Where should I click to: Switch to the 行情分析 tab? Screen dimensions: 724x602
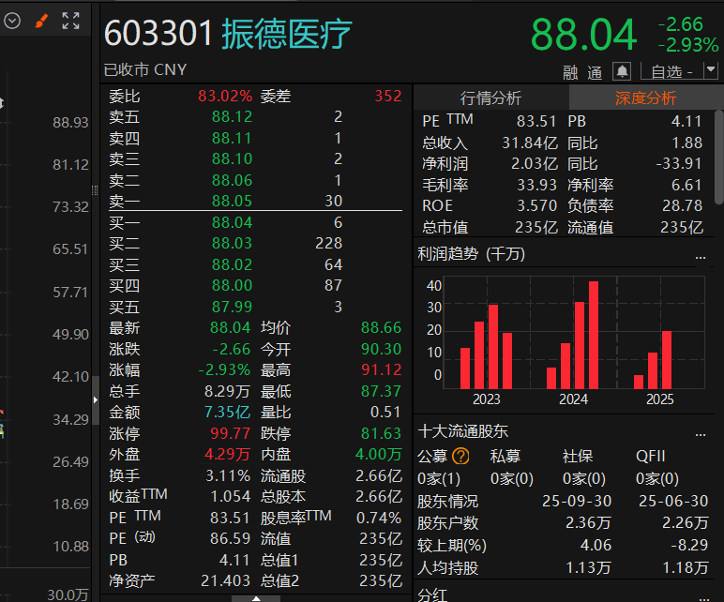490,98
